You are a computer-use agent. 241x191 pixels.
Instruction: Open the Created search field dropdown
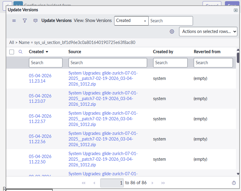pos(131,21)
